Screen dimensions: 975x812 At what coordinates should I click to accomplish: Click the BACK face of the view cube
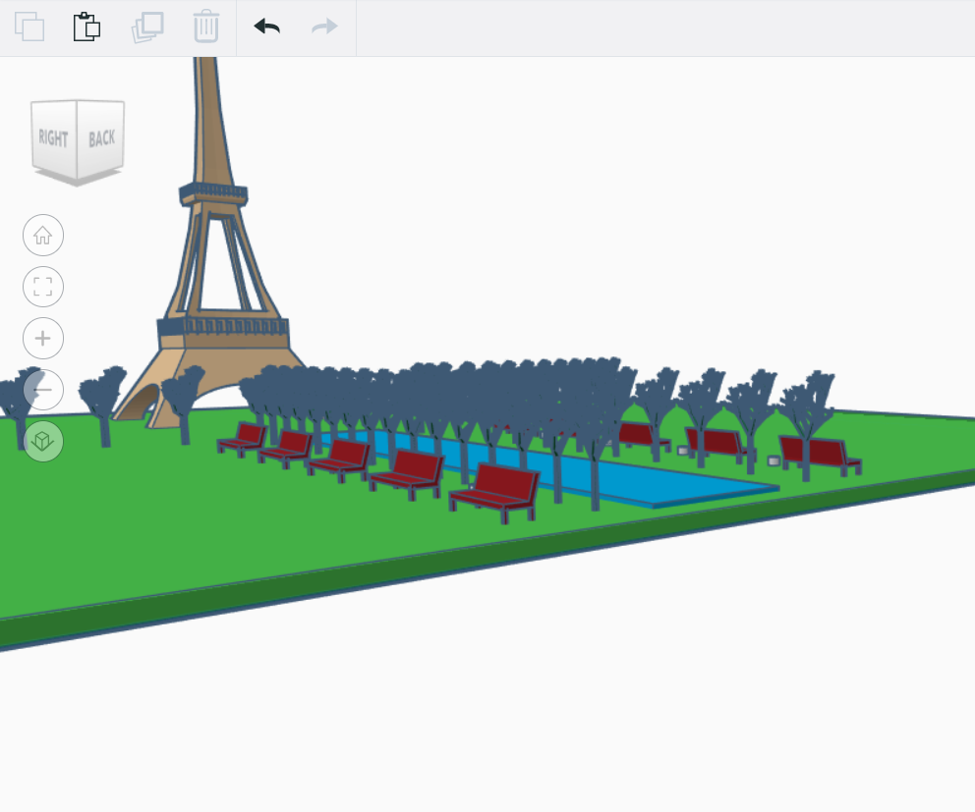tap(102, 136)
